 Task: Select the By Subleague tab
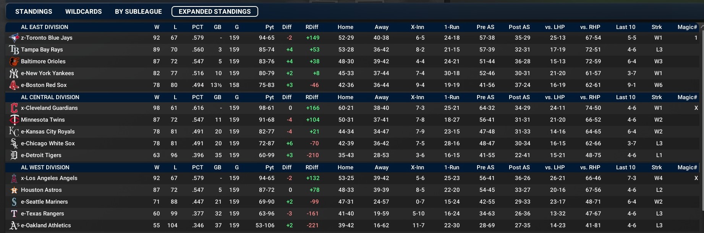click(x=138, y=11)
